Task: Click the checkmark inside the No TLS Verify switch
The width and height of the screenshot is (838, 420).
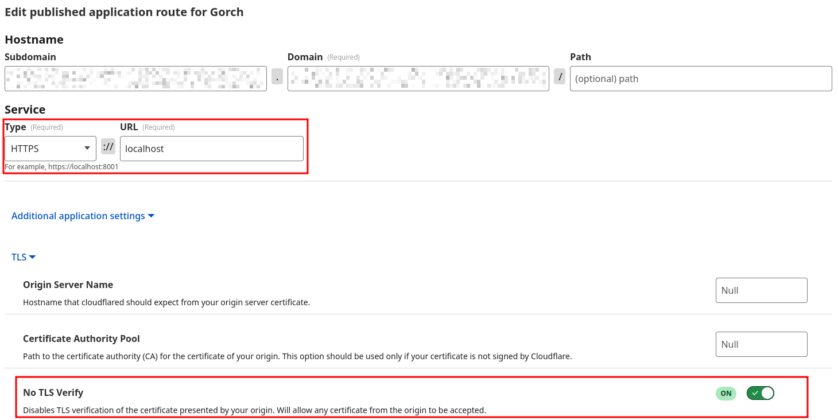Action: (x=755, y=393)
